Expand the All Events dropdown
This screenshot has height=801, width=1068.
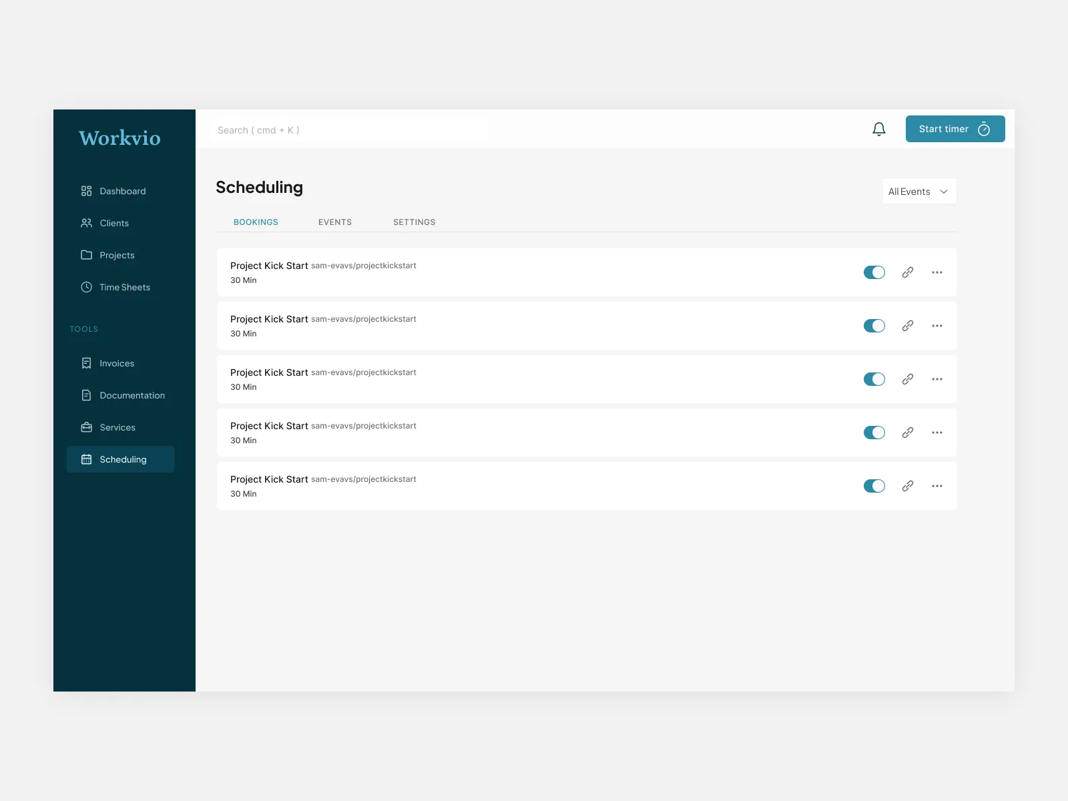click(x=919, y=192)
